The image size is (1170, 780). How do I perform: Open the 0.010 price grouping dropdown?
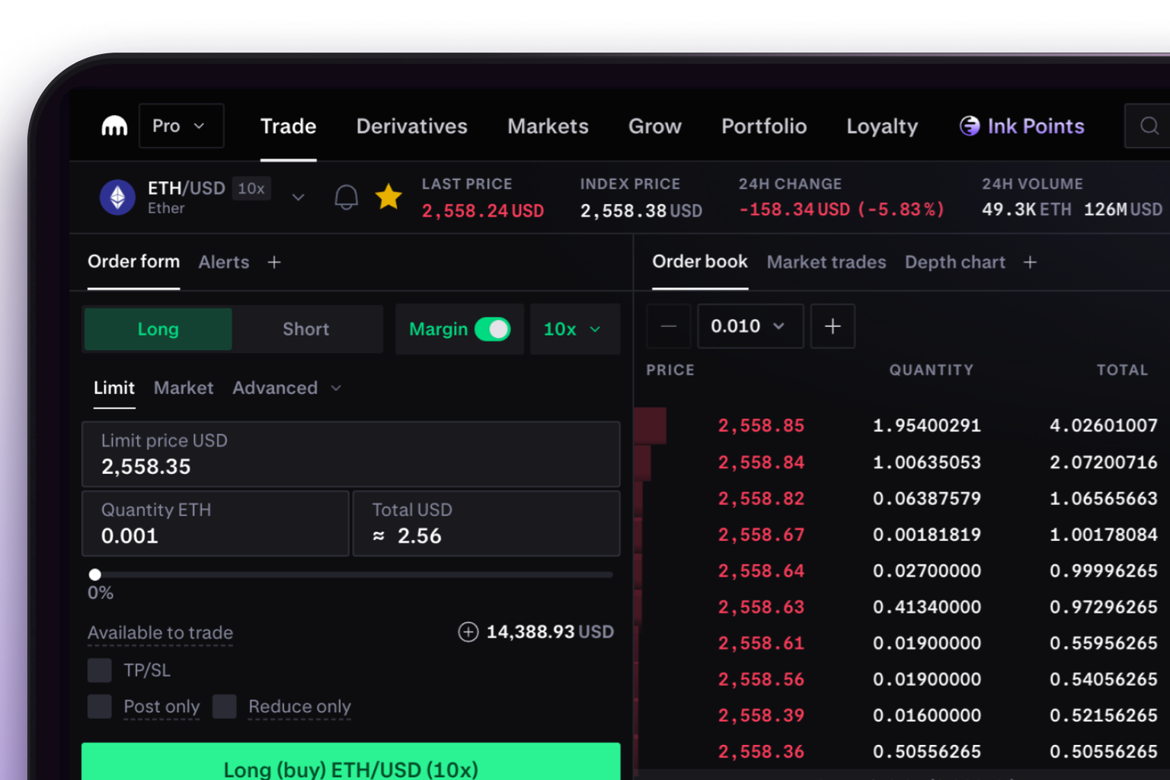[750, 326]
